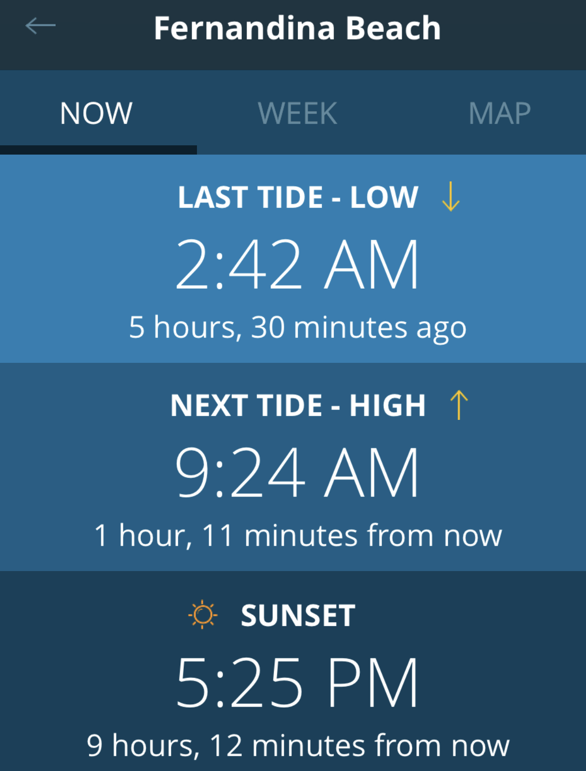
Task: Tap the Fernandina Beach title
Action: pyautogui.click(x=297, y=28)
